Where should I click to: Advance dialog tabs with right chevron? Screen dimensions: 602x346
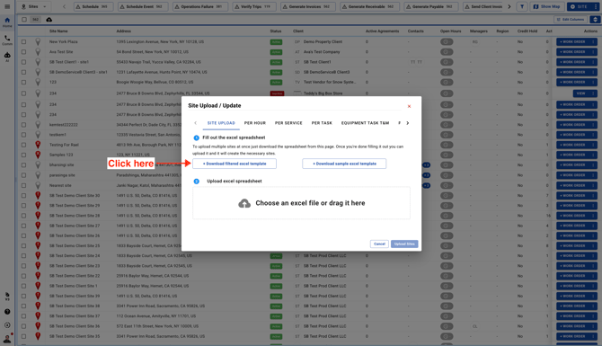(407, 123)
